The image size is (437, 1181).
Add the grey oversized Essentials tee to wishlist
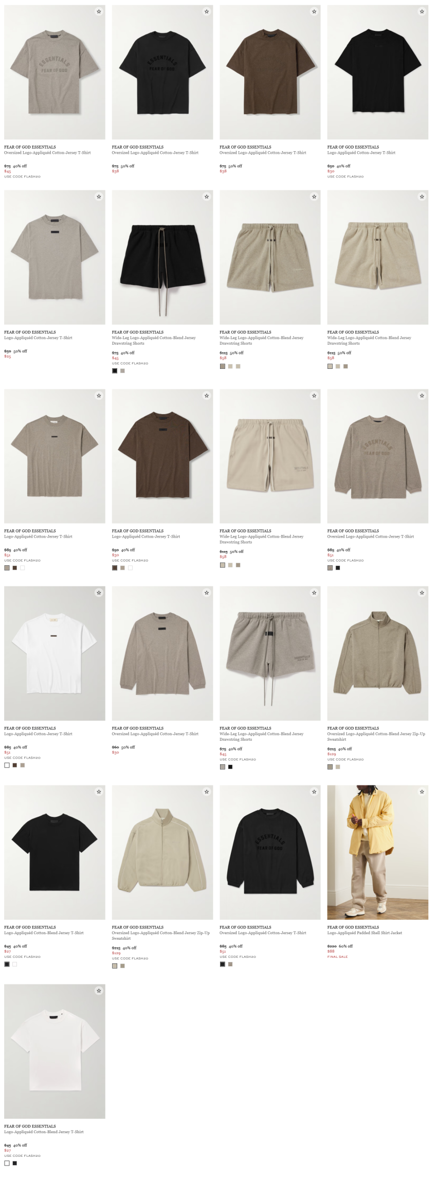[99, 11]
